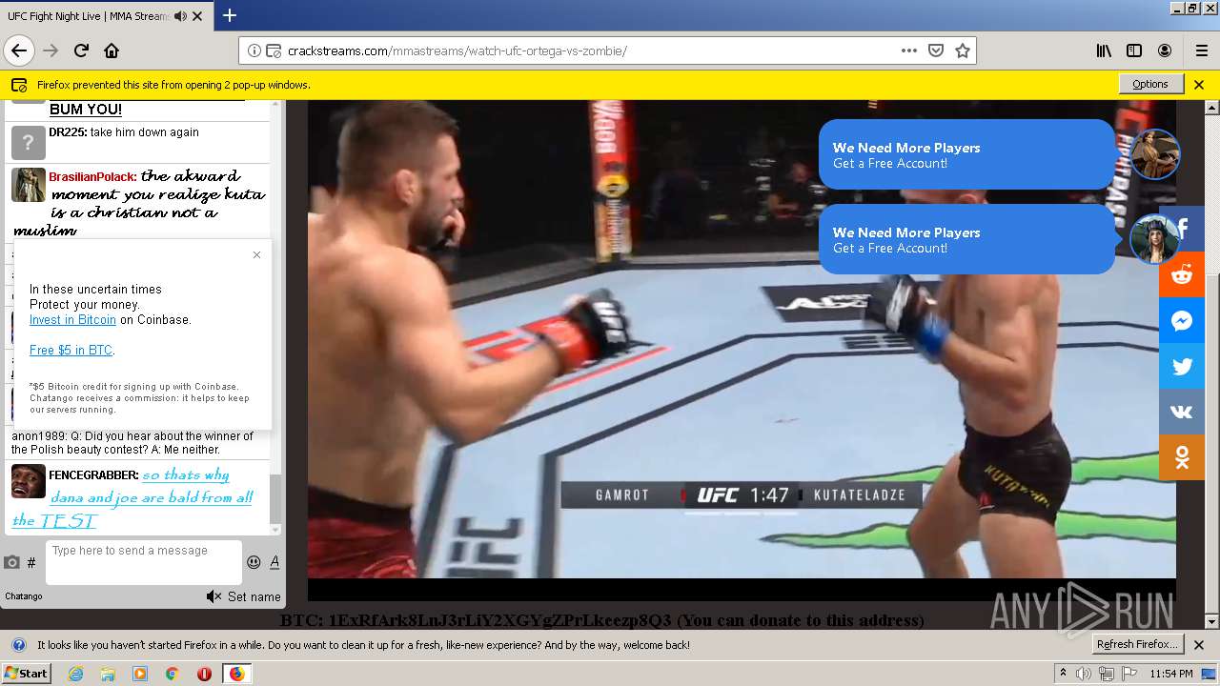The height and width of the screenshot is (686, 1220).
Task: Share on Facebook via sidebar icon
Action: coord(1182,229)
